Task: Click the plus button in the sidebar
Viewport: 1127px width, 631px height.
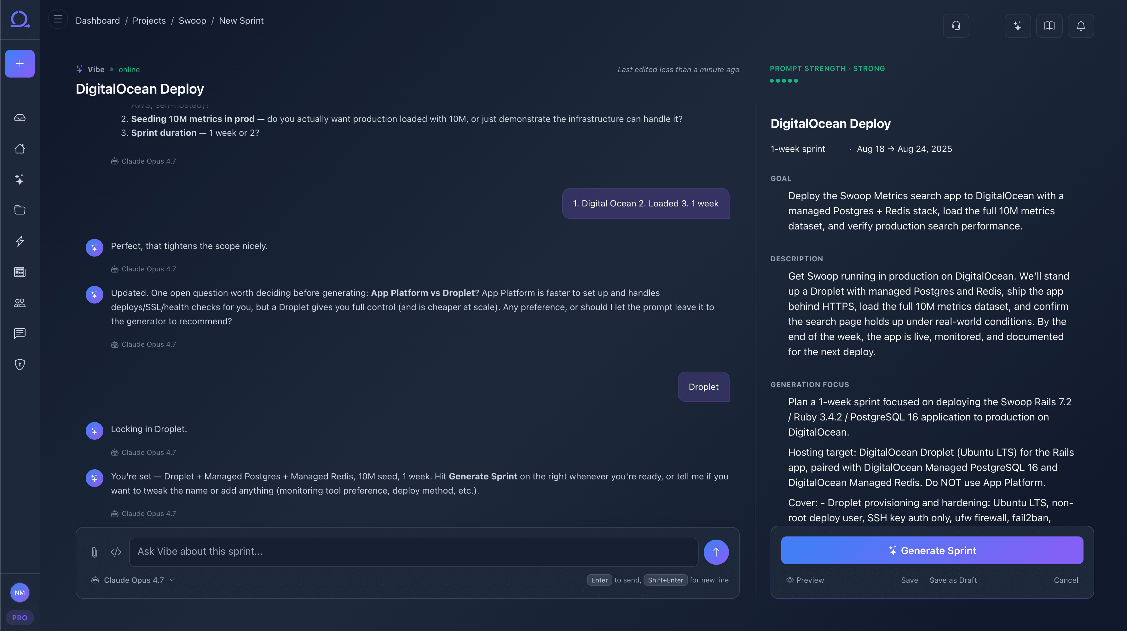Action: click(x=20, y=64)
